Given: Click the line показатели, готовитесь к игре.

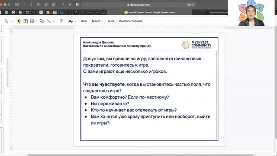Looking at the screenshot, I should [116, 65].
